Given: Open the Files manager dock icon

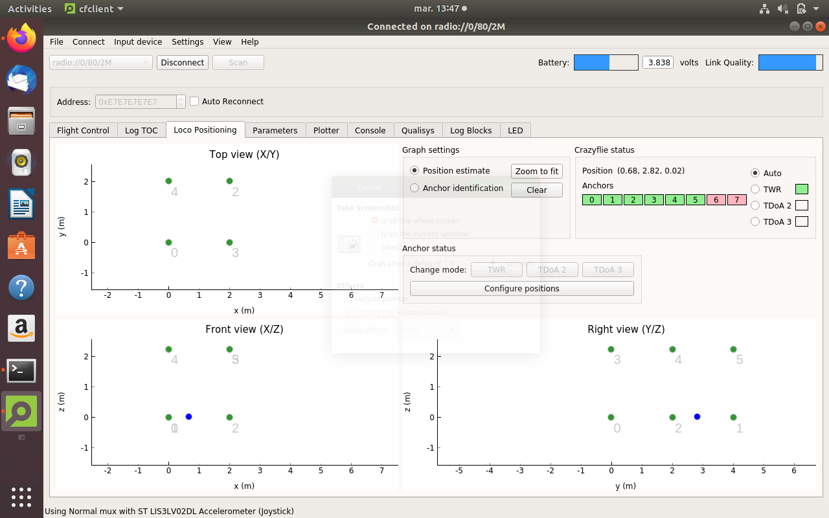Looking at the screenshot, I should coord(21,121).
